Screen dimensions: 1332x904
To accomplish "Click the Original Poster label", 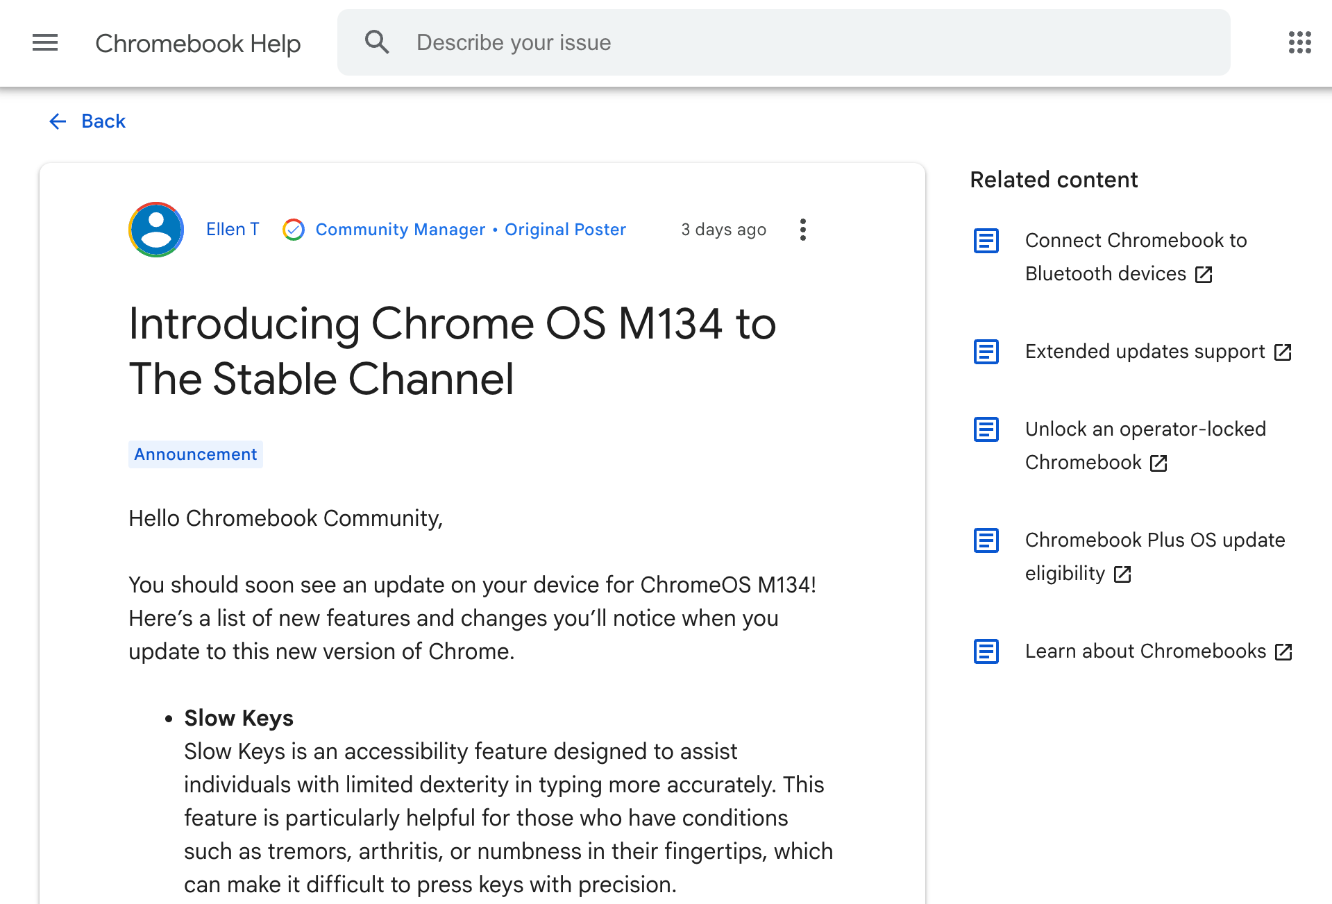I will pyautogui.click(x=565, y=229).
